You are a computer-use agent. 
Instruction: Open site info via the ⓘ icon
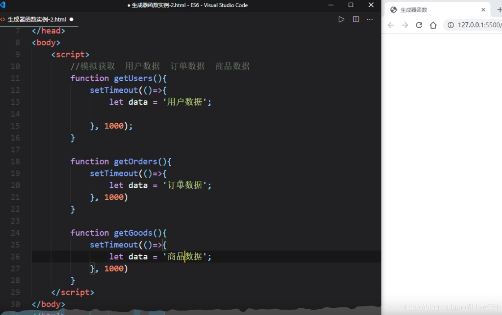point(450,25)
